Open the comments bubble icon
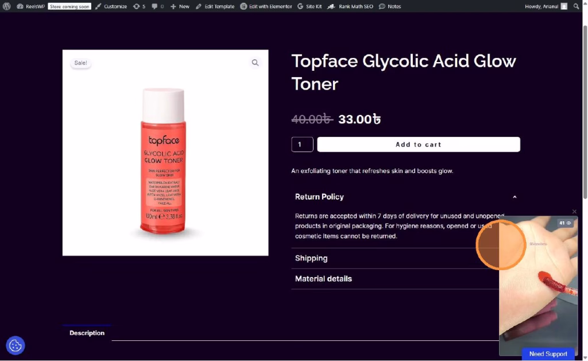The image size is (588, 361). 157,6
